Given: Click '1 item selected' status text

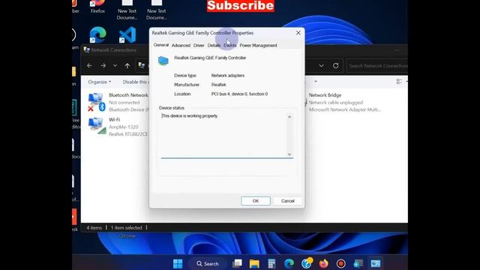Looking at the screenshot, I should point(127,228).
